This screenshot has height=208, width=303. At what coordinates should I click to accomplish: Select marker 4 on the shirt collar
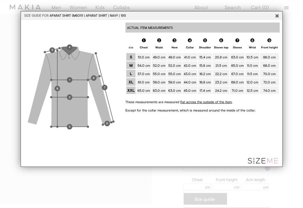point(70,47)
